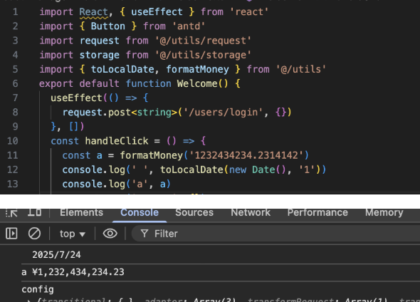420x302 pixels.
Task: Select the '1232434234.2314142' string literal
Action: pos(246,155)
